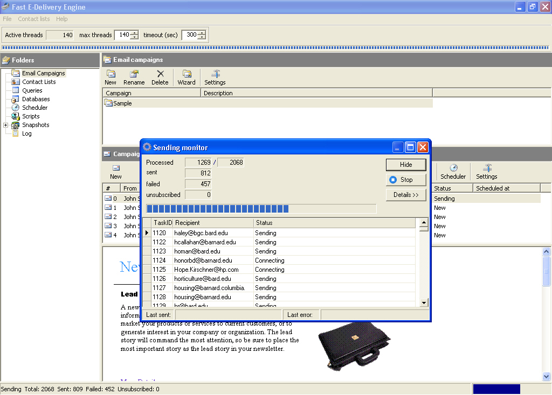Select Queries icon in folder tree
552x395 pixels.
(x=16, y=90)
